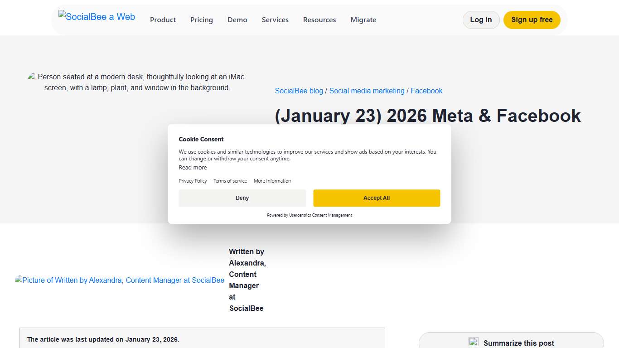This screenshot has width=619, height=348.
Task: Navigate to the SocialBee blog breadcrumb
Action: (299, 91)
